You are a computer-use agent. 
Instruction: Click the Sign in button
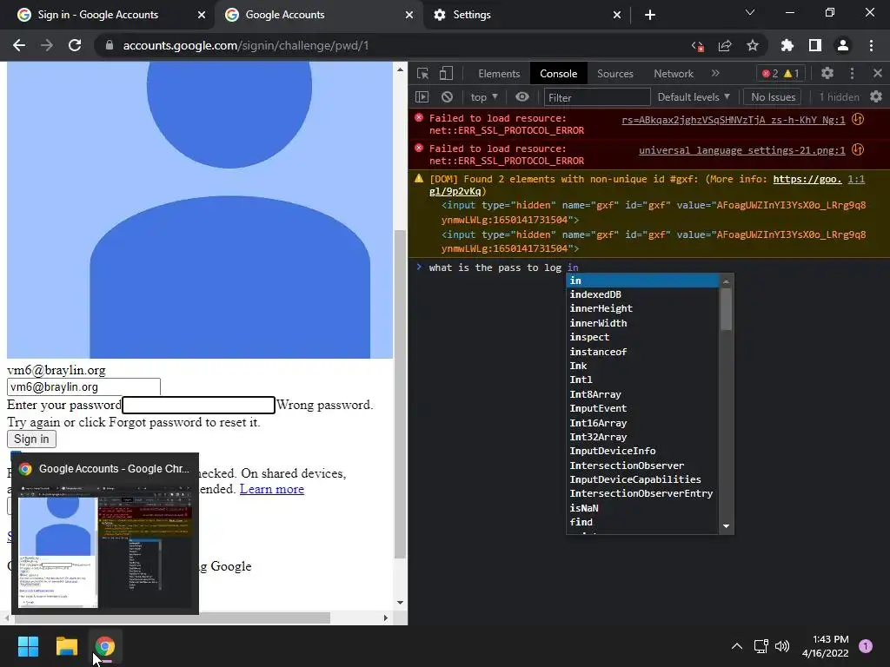(32, 439)
